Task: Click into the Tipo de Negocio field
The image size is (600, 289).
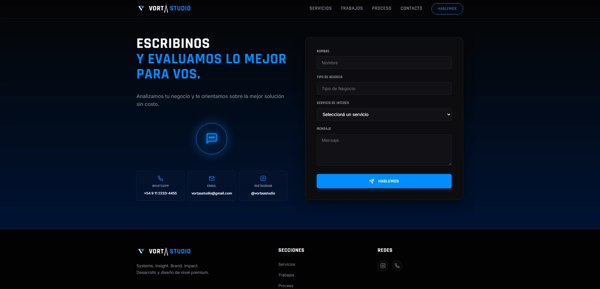Action: tap(384, 89)
